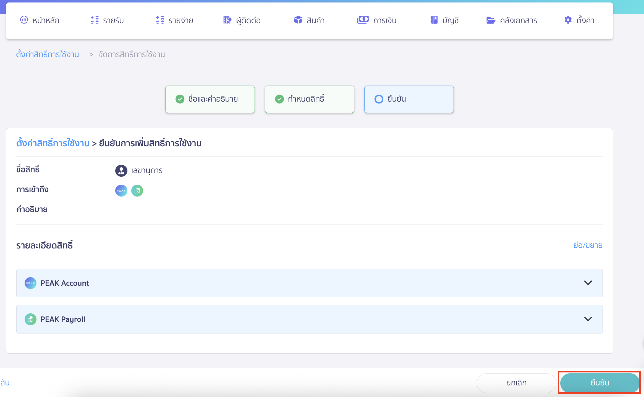Image resolution: width=644 pixels, height=397 pixels.
Task: Click the ยกเลิก cancel button
Action: (516, 383)
